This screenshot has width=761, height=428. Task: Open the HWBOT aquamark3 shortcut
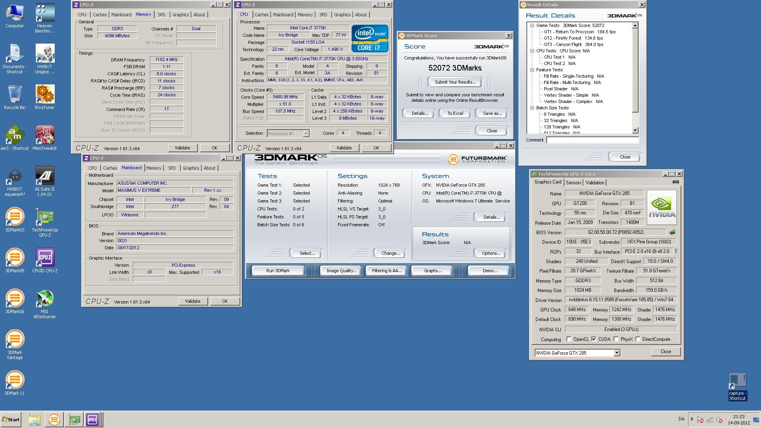pos(14,182)
